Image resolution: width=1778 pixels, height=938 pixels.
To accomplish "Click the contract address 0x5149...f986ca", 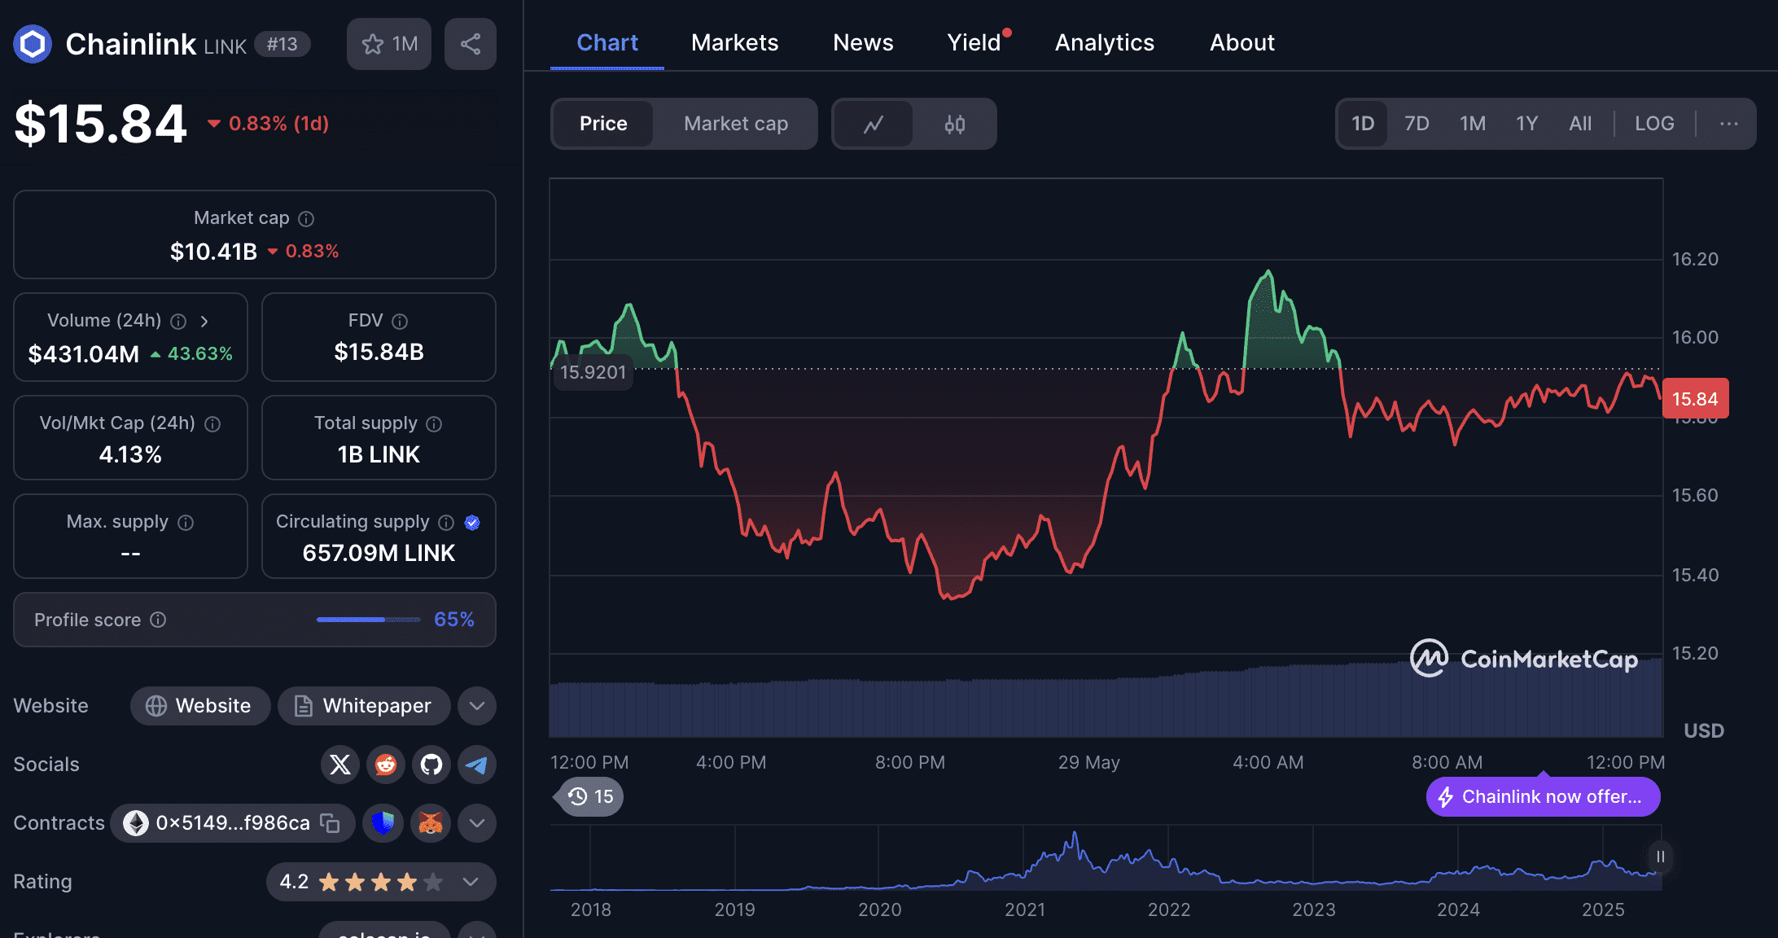I will click(233, 823).
